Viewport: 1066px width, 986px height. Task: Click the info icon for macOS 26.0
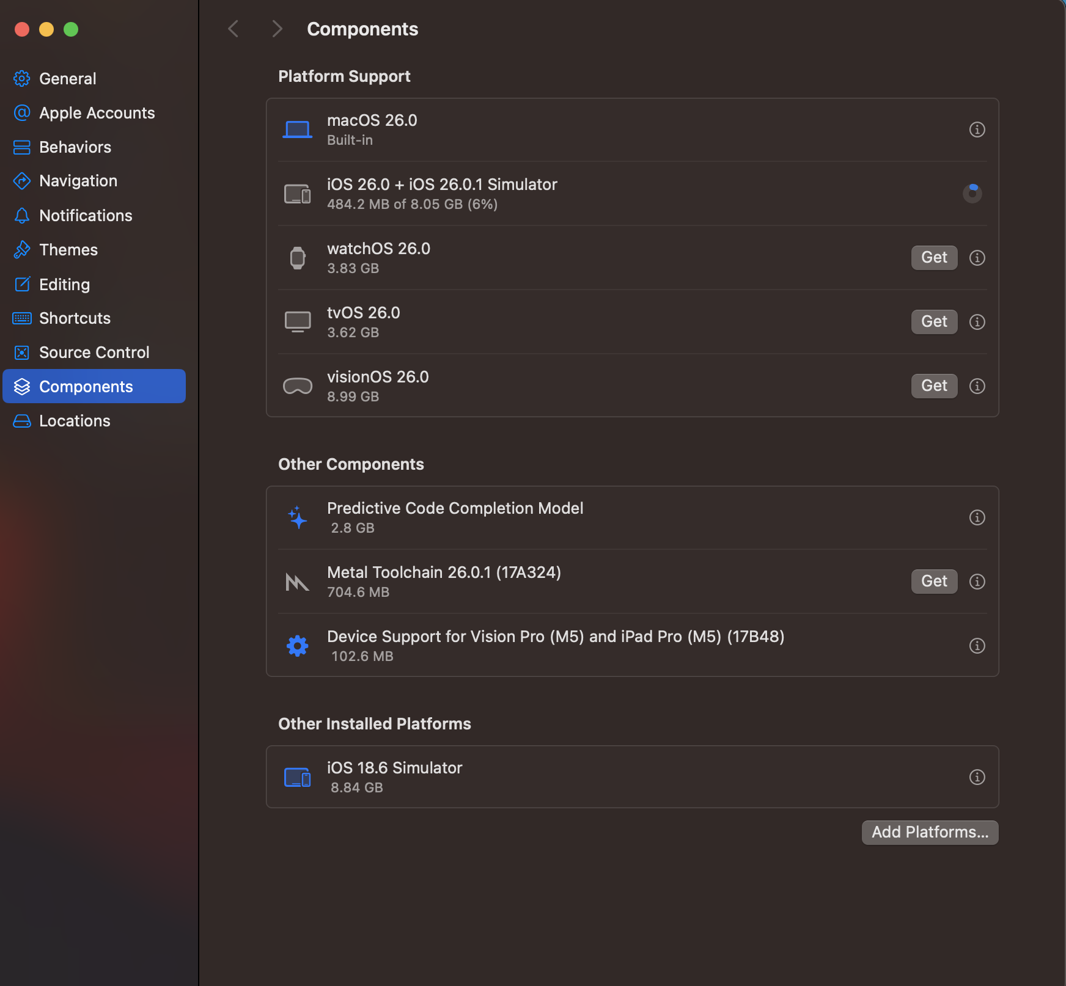977,130
